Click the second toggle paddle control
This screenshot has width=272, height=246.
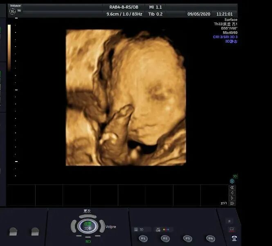(x=35, y=231)
